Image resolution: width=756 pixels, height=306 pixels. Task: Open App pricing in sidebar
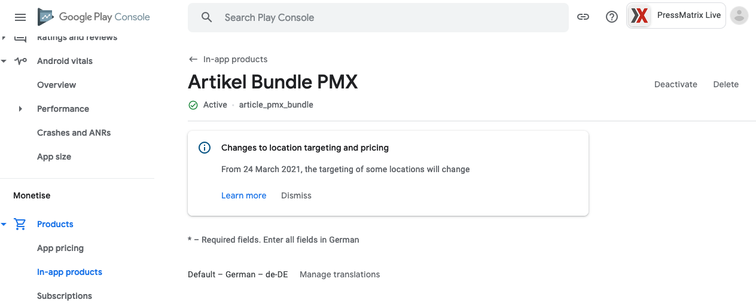[x=60, y=248]
